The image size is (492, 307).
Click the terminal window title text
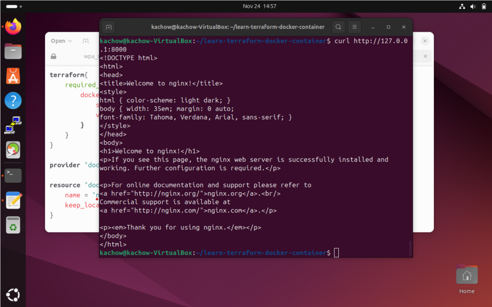238,27
